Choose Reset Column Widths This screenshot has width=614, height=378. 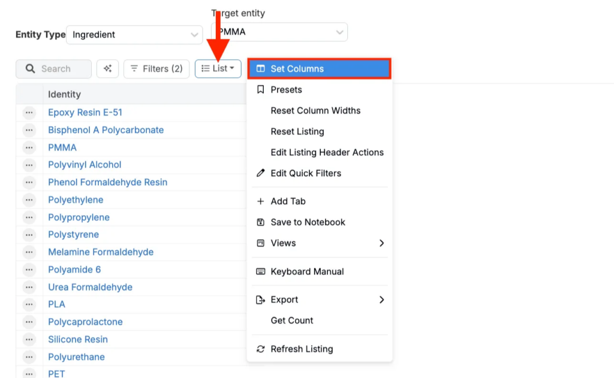(x=315, y=111)
